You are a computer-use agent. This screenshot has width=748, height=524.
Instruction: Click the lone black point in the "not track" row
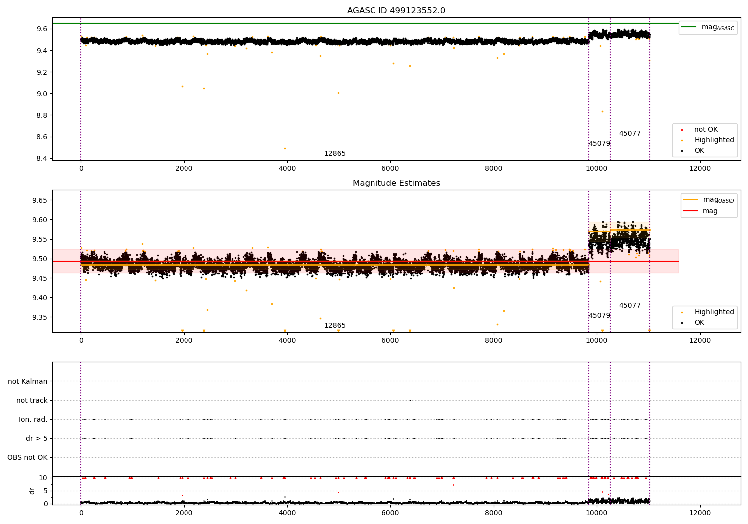click(410, 400)
